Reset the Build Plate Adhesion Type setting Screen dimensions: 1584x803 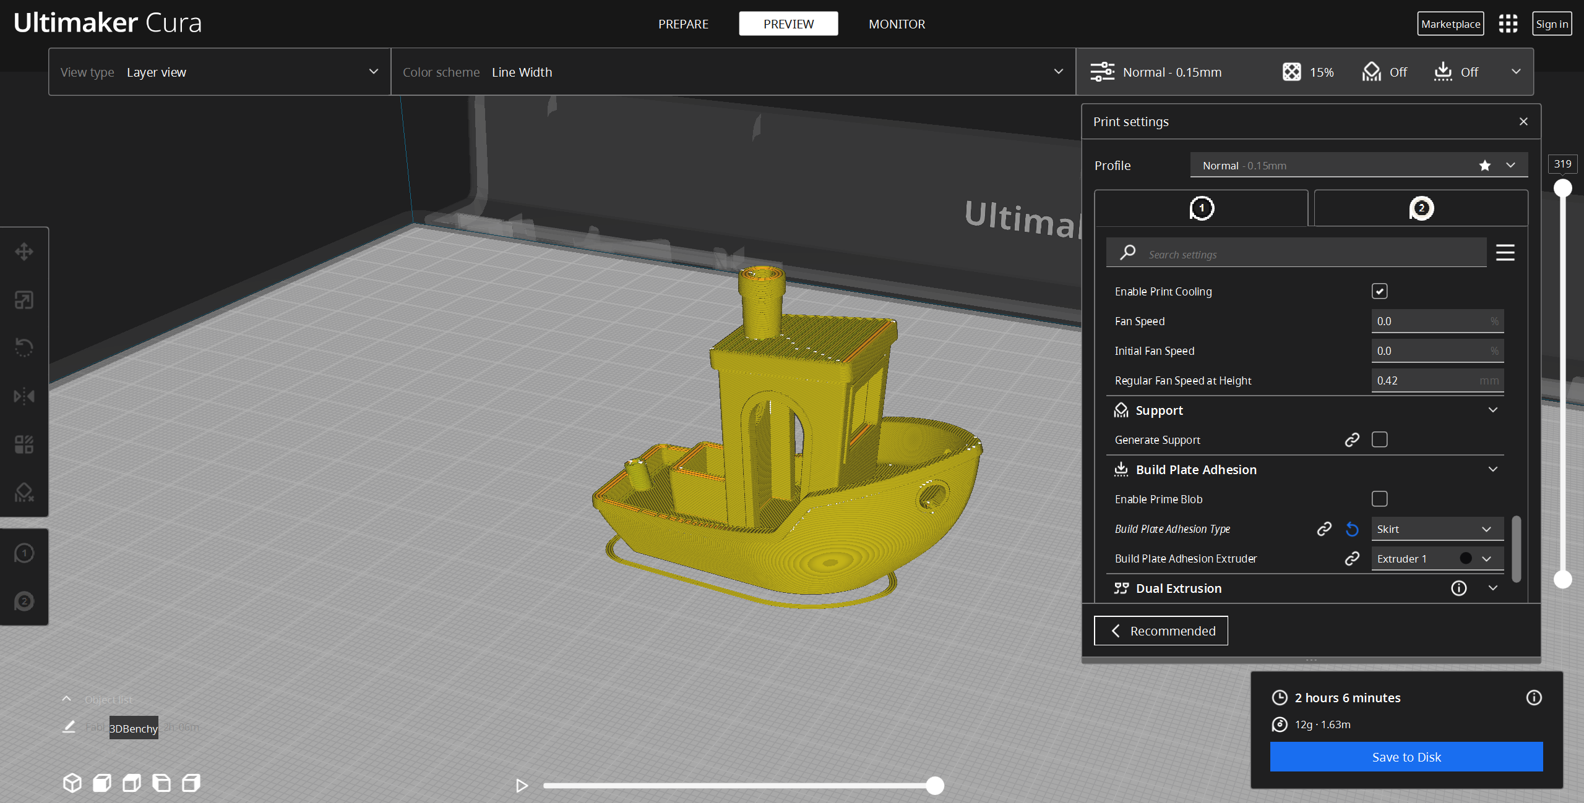point(1352,529)
